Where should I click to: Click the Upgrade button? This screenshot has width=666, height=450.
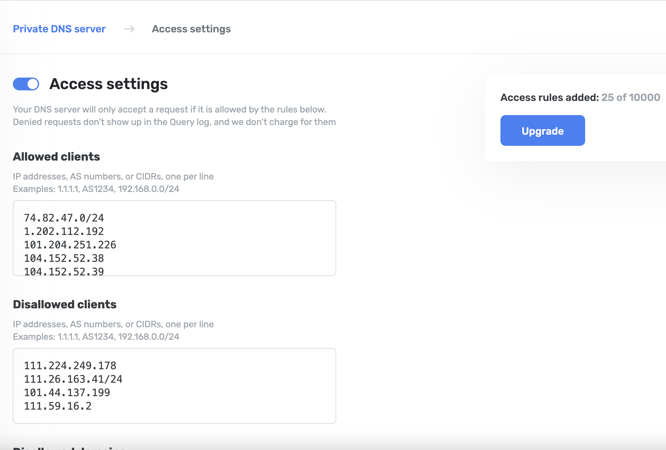542,130
